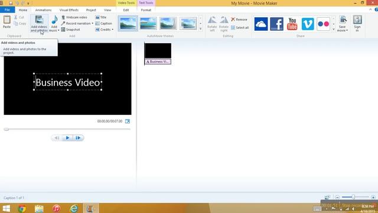Select the black title clip in storyboard

point(158,50)
